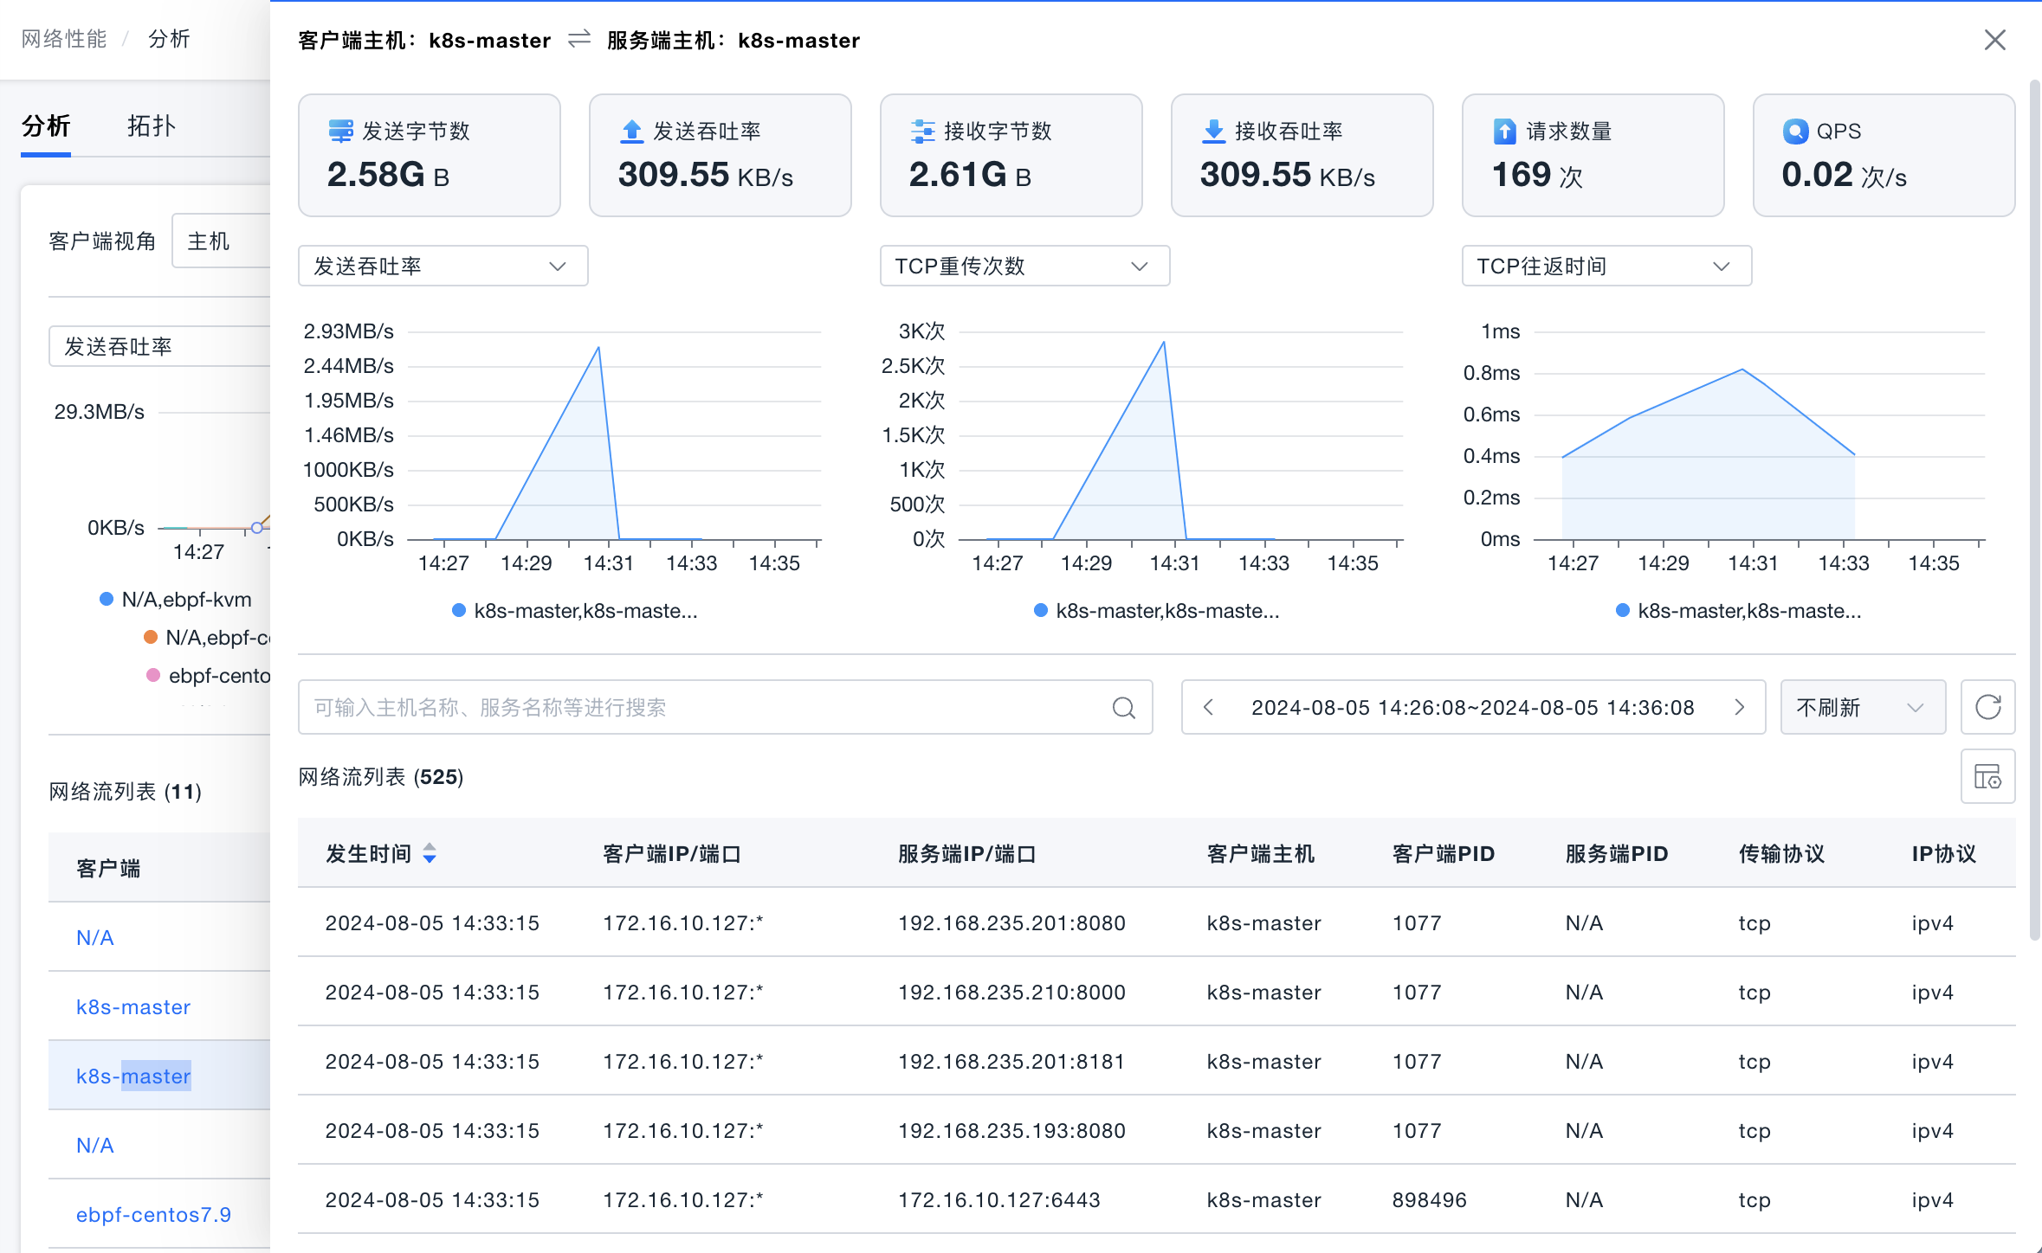Go to the next time range arrow

tap(1740, 707)
